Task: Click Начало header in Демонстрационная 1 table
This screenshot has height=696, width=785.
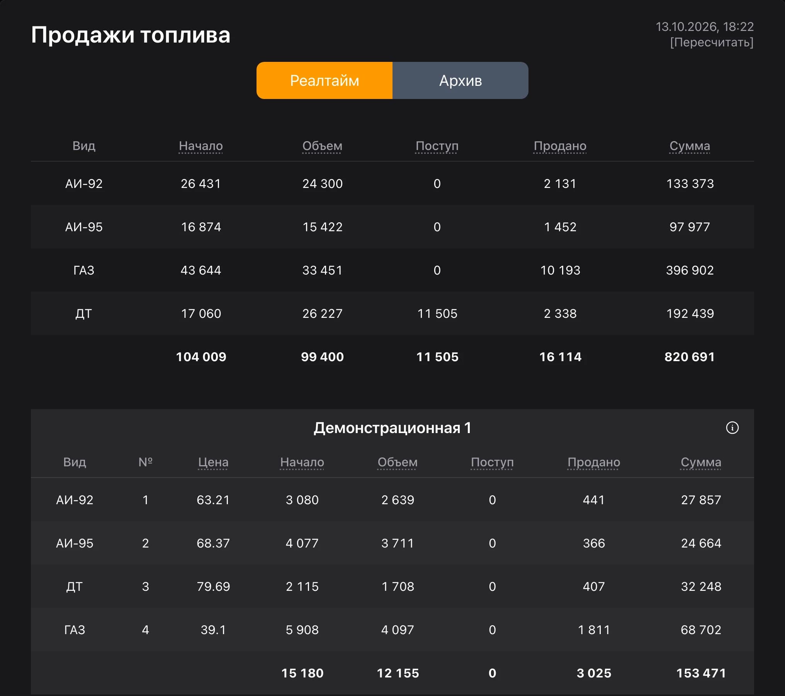Action: 302,462
